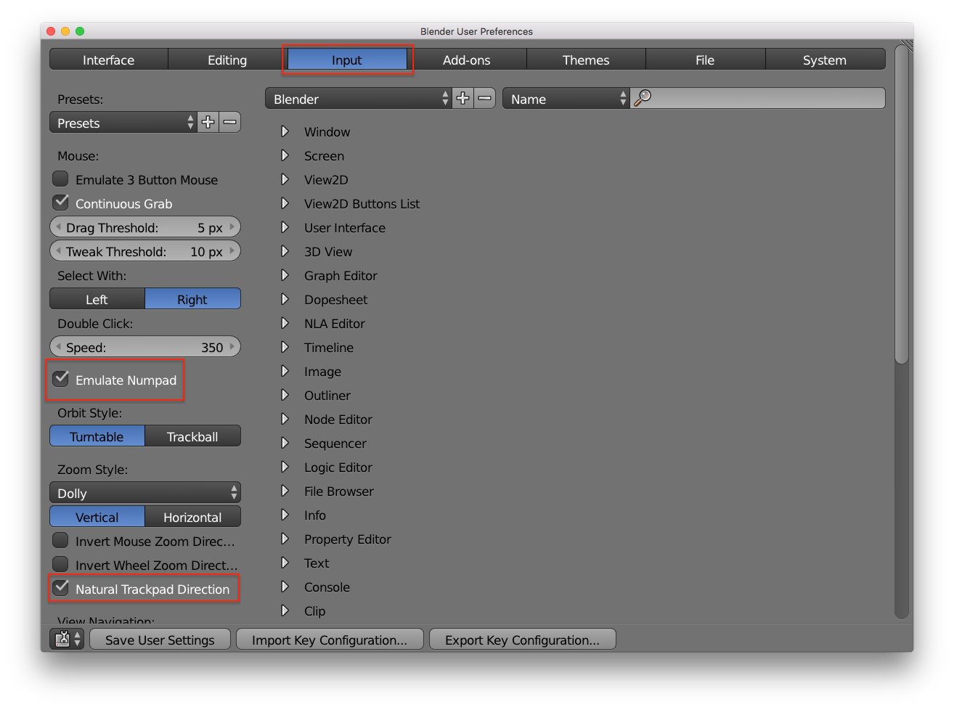Switch to the Themes tab
Image resolution: width=954 pixels, height=710 pixels.
[x=585, y=60]
